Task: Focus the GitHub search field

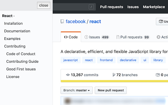Action: point(74,7)
